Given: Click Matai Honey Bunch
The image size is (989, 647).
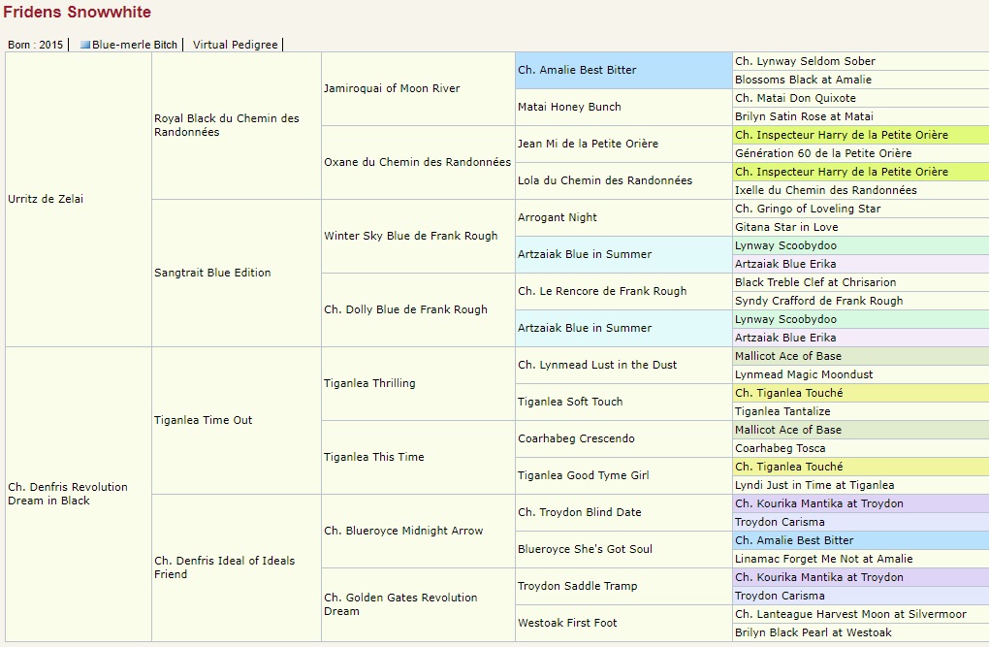Looking at the screenshot, I should point(569,107).
